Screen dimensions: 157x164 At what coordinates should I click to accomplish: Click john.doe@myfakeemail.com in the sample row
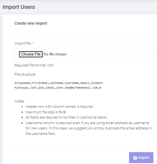(77, 88)
